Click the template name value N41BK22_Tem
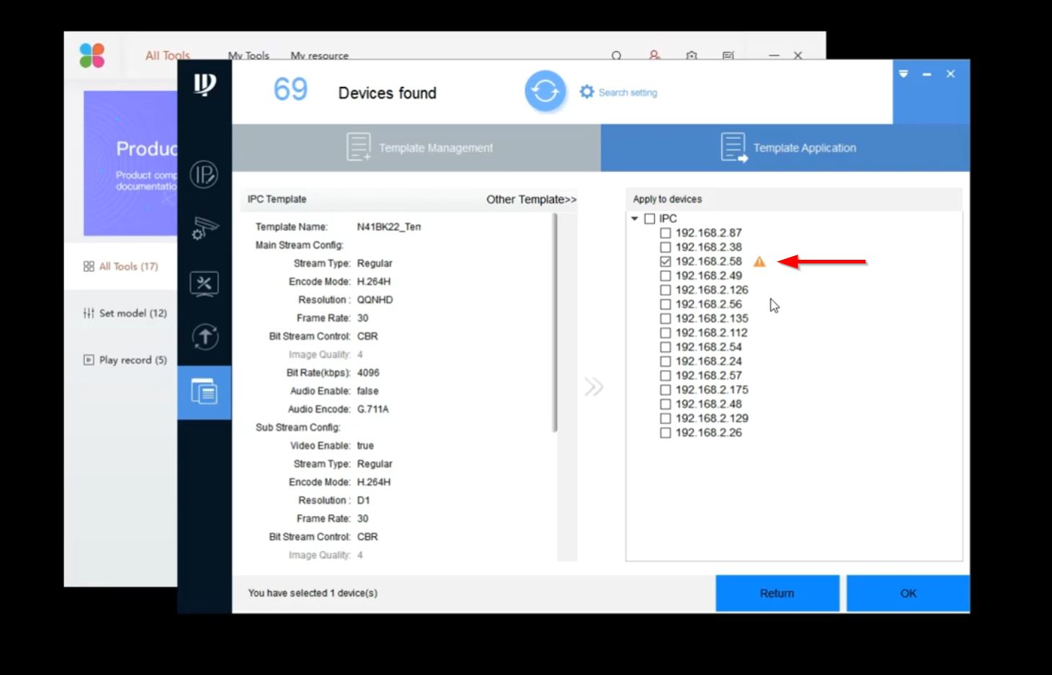1052x675 pixels. tap(389, 227)
